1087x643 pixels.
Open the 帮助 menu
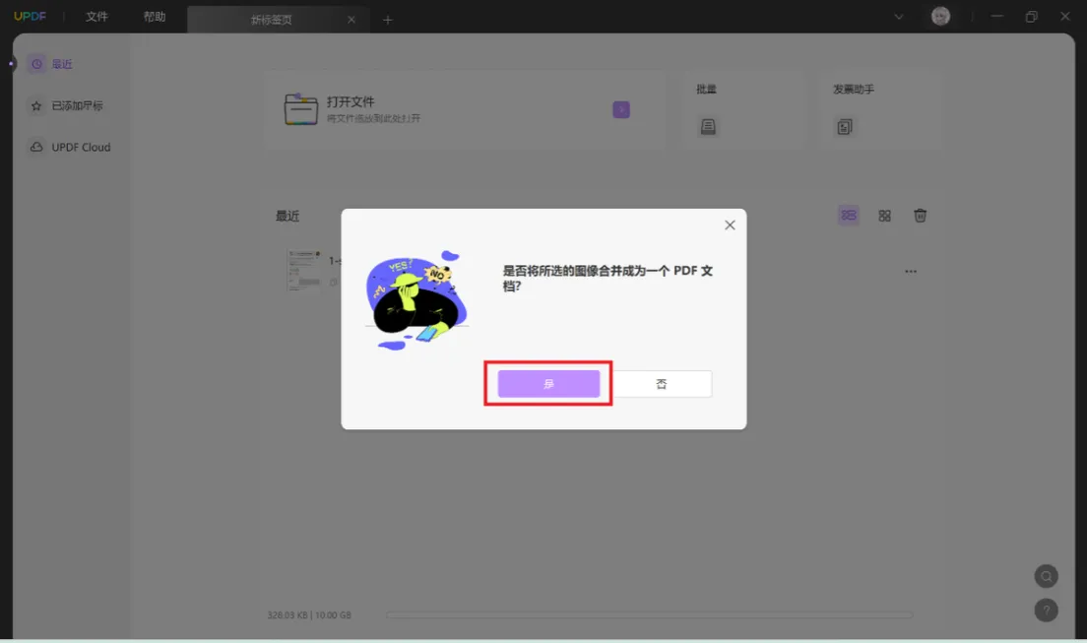(x=155, y=17)
